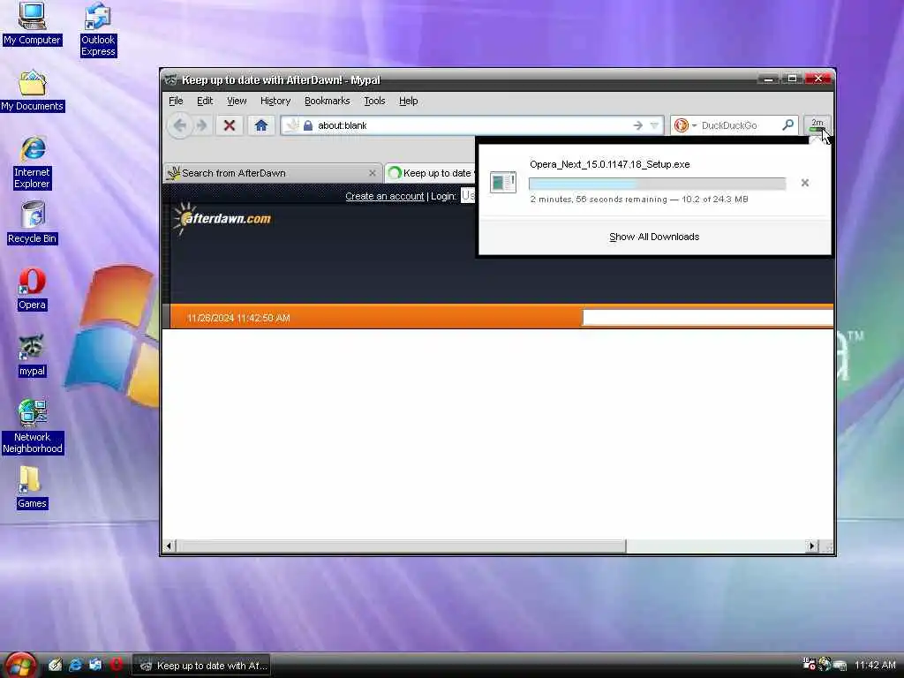Switch to Search from AfterDawn tab
This screenshot has height=678, width=904.
pos(273,173)
